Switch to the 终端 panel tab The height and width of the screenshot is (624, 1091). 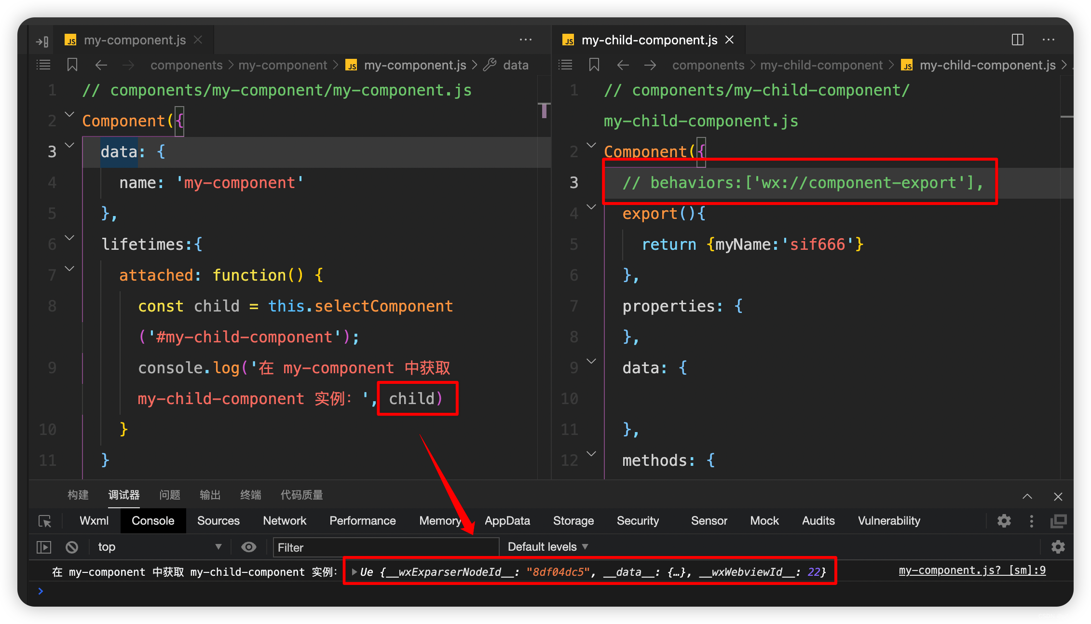(x=251, y=495)
